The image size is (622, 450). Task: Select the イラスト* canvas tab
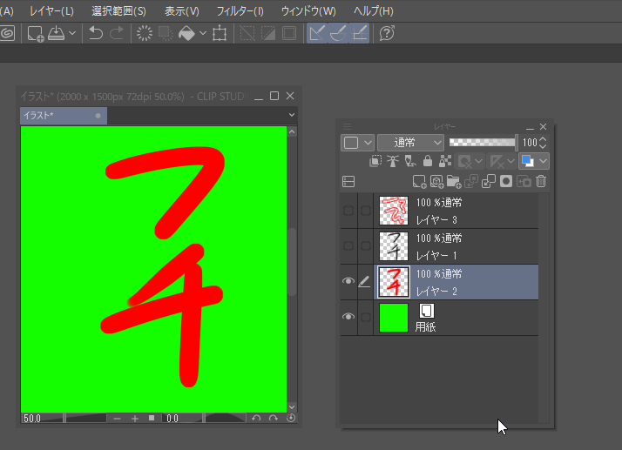click(64, 116)
